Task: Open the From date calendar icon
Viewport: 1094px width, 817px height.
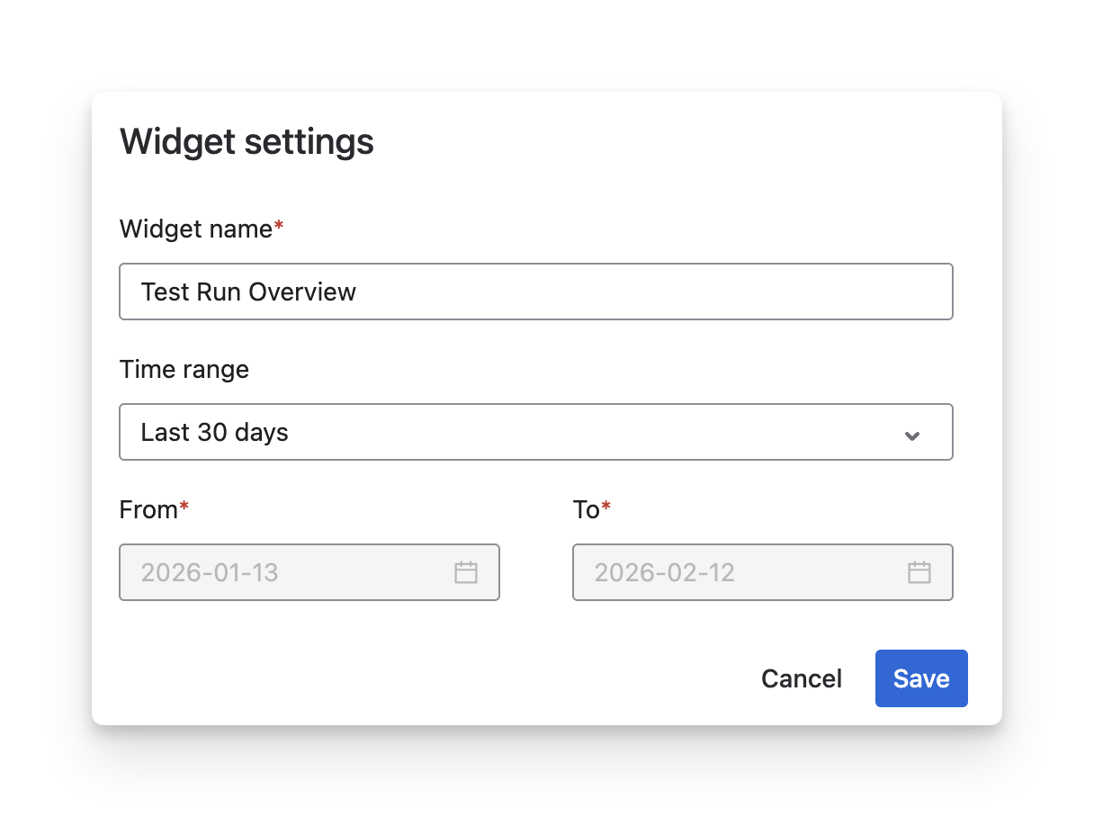Action: (x=465, y=572)
